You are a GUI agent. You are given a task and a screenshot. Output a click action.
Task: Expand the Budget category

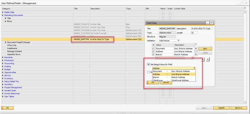pyautogui.click(x=3, y=70)
